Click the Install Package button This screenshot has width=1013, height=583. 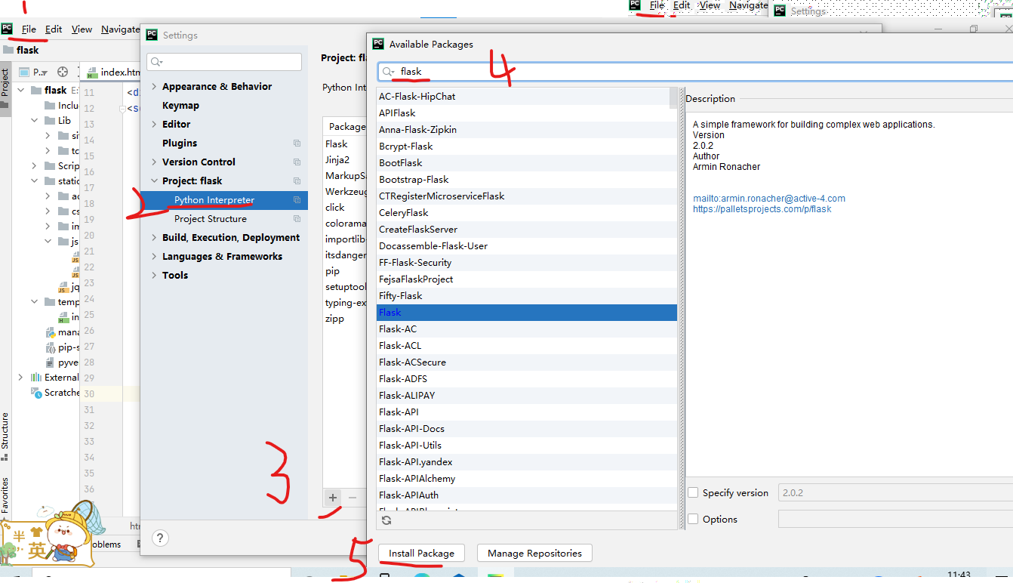(x=421, y=553)
